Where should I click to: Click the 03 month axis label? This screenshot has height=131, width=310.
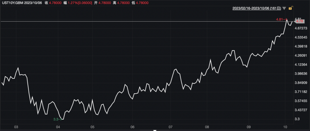(x=16, y=127)
